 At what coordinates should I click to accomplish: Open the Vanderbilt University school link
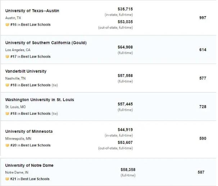(26, 71)
